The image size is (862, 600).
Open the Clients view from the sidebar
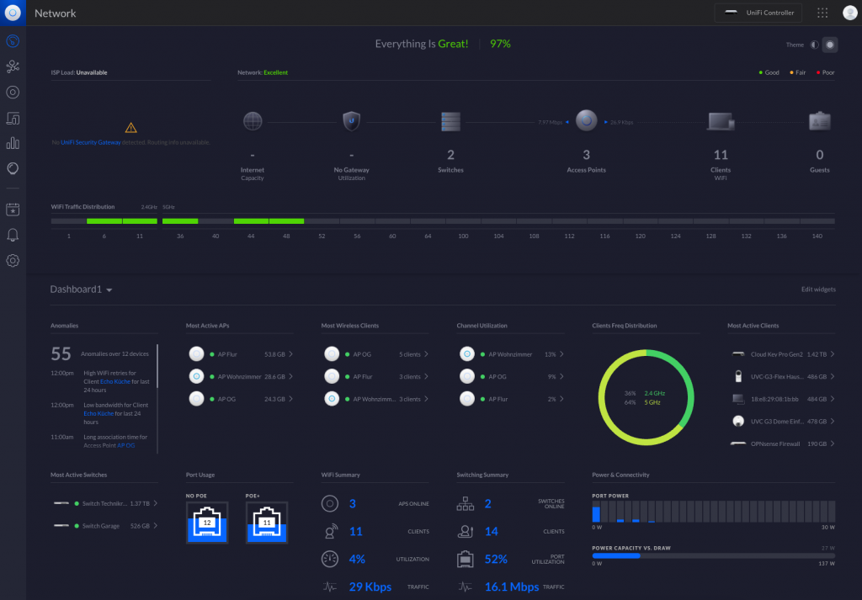point(13,118)
